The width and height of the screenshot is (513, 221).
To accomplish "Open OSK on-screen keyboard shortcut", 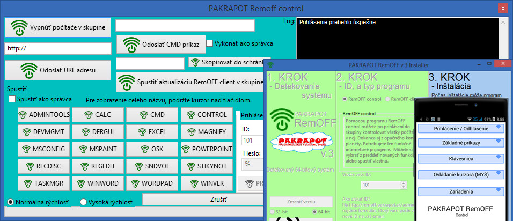I will [152, 149].
